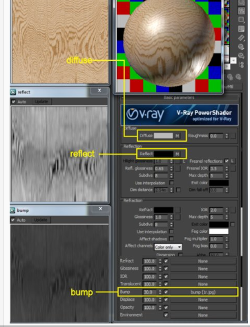Click the None map slot for Opacity

point(203,308)
